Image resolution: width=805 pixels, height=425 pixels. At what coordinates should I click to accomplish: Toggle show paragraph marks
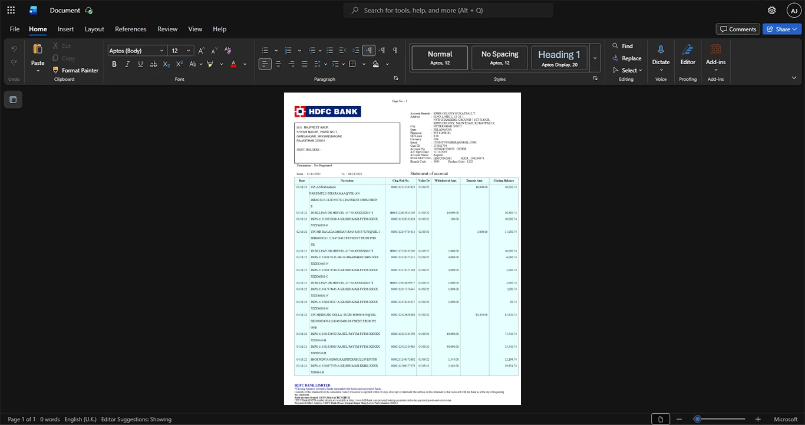(395, 51)
